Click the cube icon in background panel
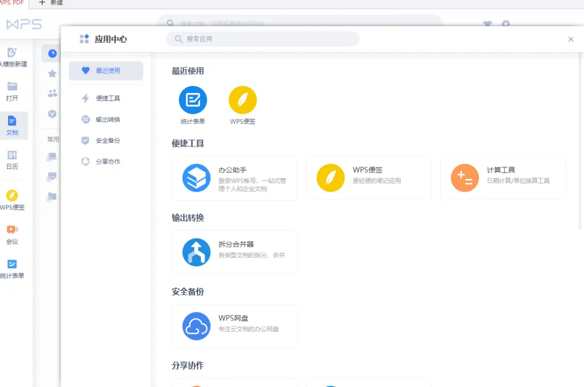Viewport: 584px width, 387px height. [x=52, y=114]
